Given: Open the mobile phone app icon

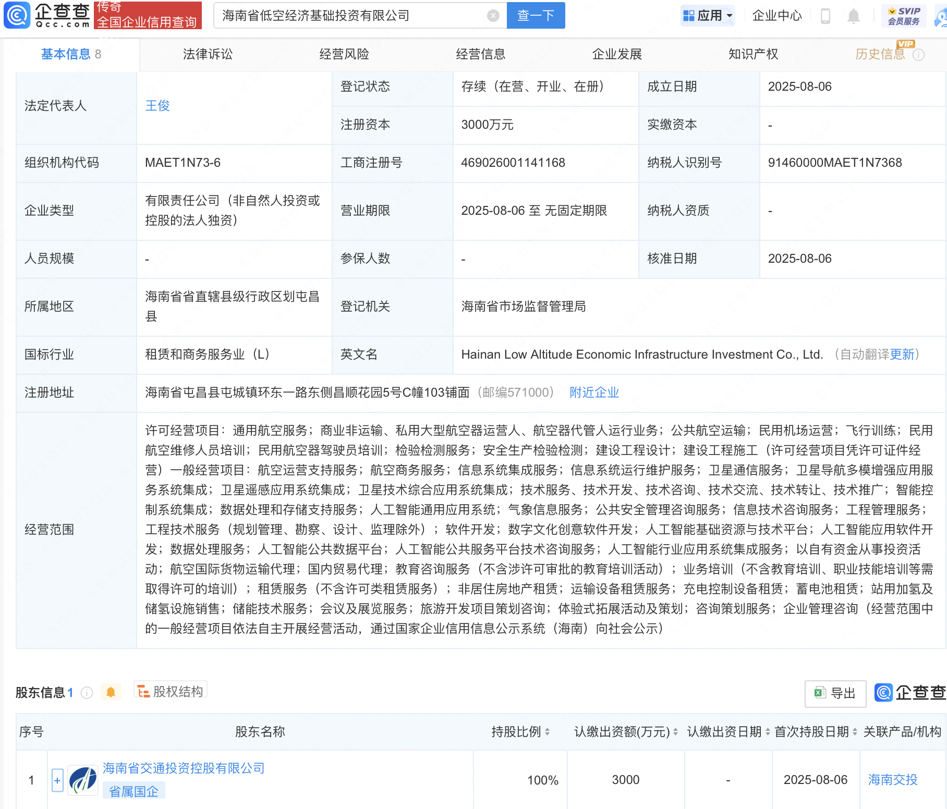Looking at the screenshot, I should pos(825,16).
